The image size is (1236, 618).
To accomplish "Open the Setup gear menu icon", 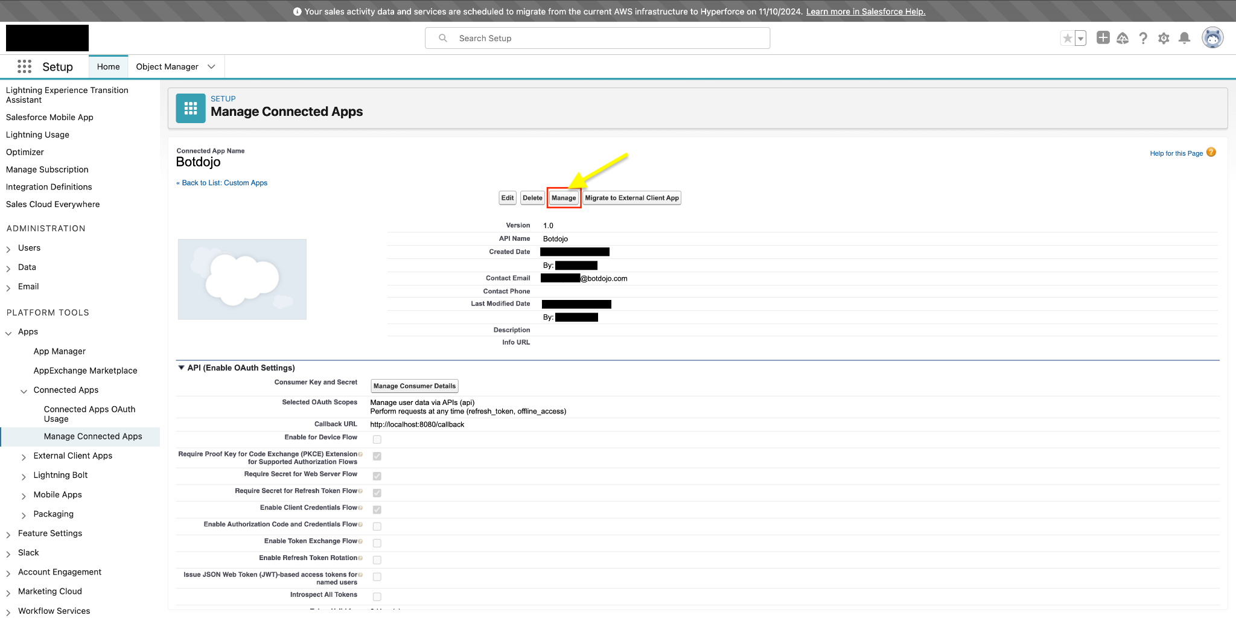I will 1164,39.
